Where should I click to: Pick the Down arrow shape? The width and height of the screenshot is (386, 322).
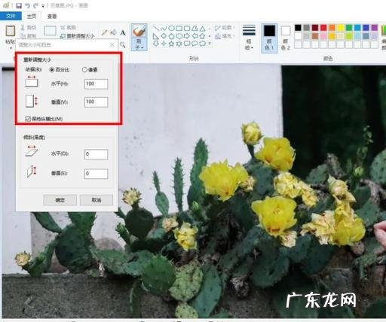click(156, 44)
